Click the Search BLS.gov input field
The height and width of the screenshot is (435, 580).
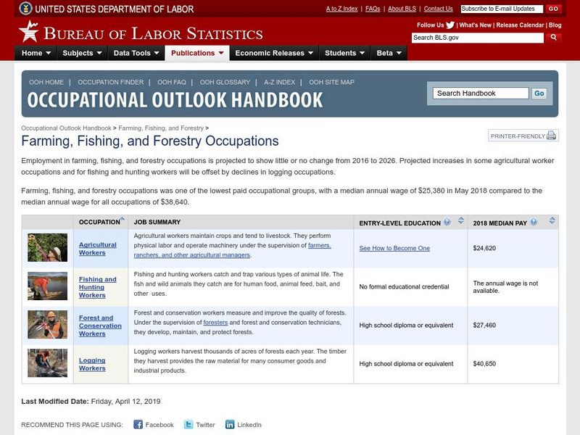click(478, 38)
